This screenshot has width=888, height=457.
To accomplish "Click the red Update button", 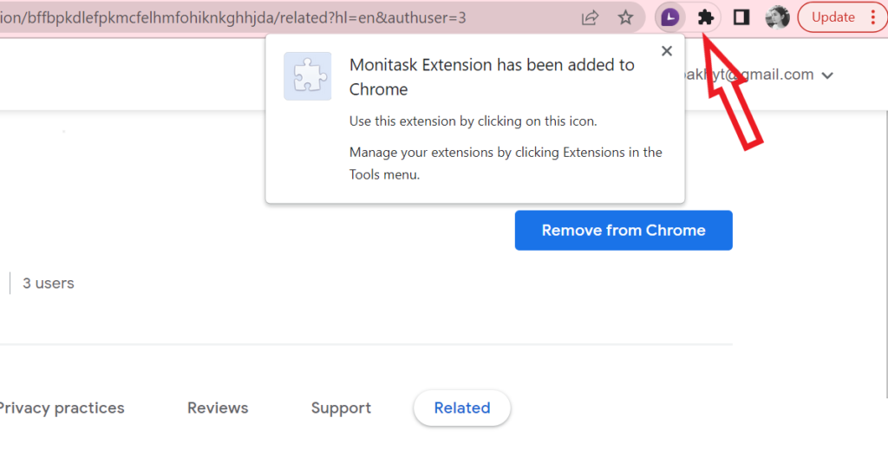I will [x=833, y=17].
